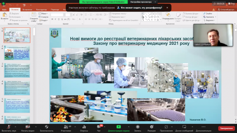The height and width of the screenshot is (133, 237).
Task: Click the yellow warning triangle icon
Action: (x=214, y=10)
